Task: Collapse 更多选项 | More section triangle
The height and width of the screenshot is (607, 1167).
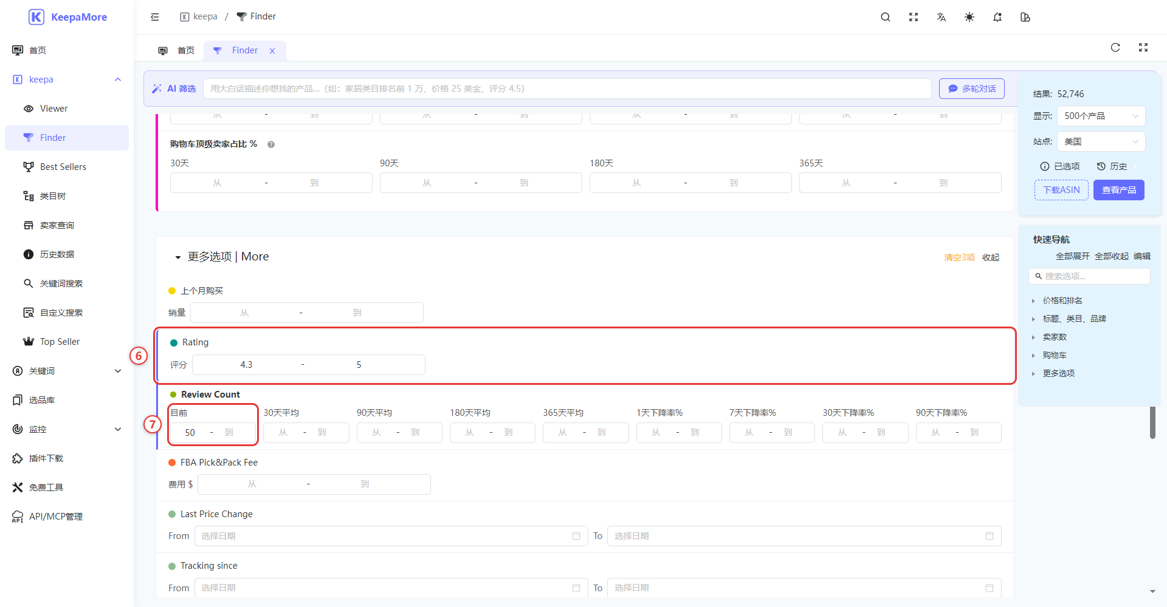Action: pyautogui.click(x=177, y=257)
